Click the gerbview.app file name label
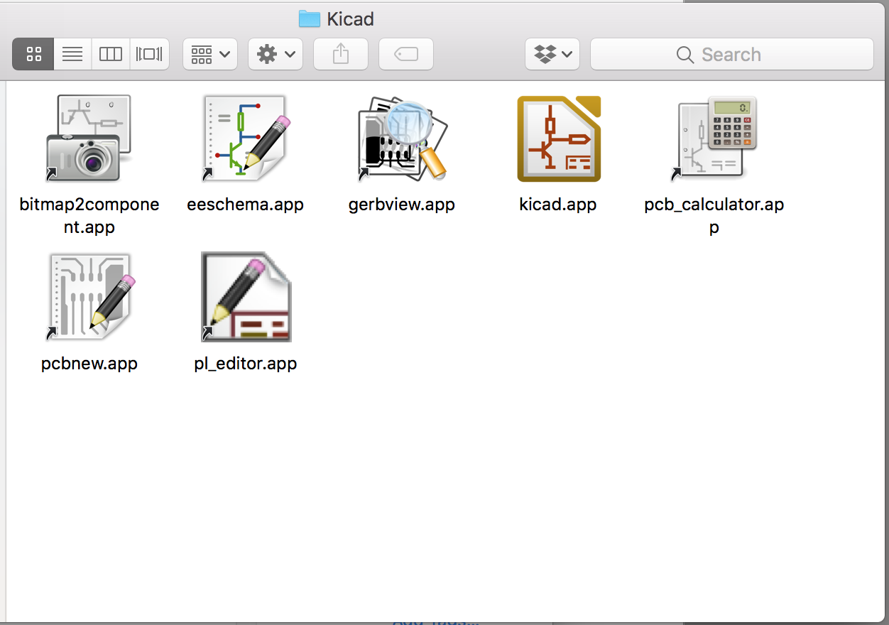Image resolution: width=889 pixels, height=625 pixels. (402, 205)
